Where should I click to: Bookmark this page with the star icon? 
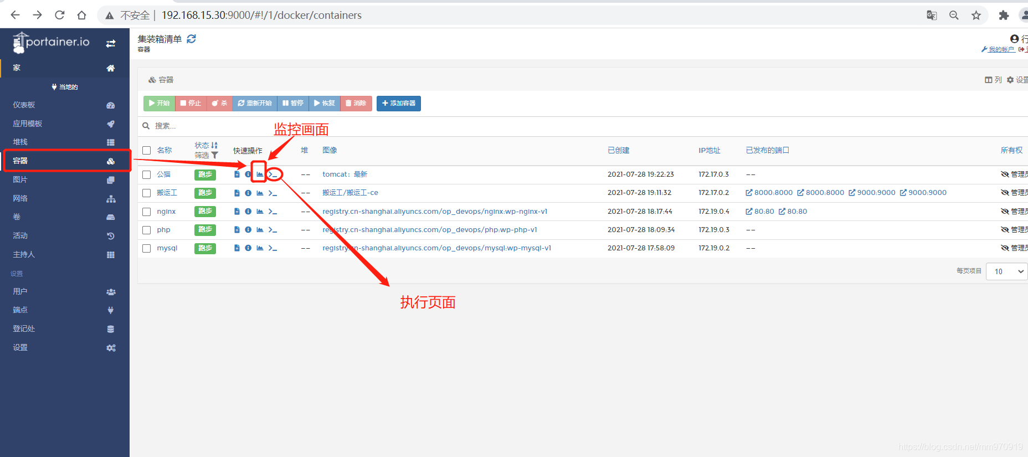point(976,16)
